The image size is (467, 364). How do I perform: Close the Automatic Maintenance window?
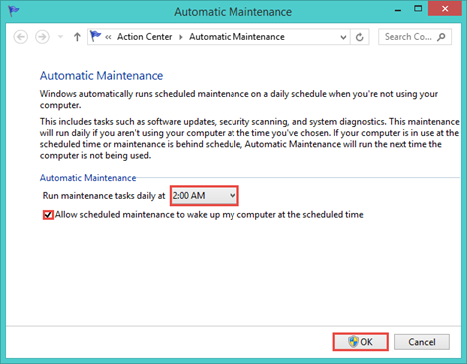(445, 9)
